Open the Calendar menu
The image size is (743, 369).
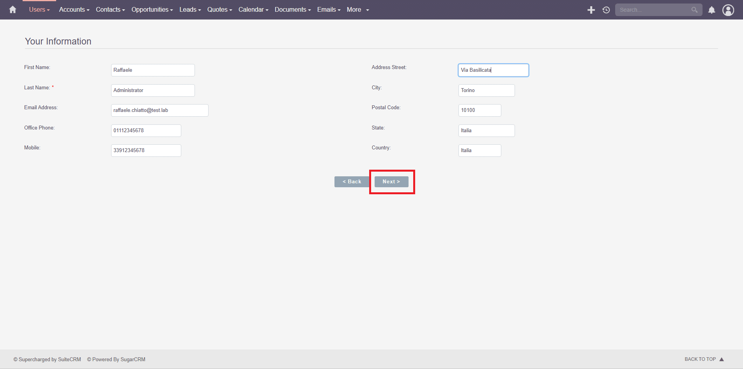[253, 10]
